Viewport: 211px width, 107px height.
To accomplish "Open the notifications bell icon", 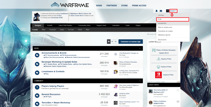I will [156, 11].
